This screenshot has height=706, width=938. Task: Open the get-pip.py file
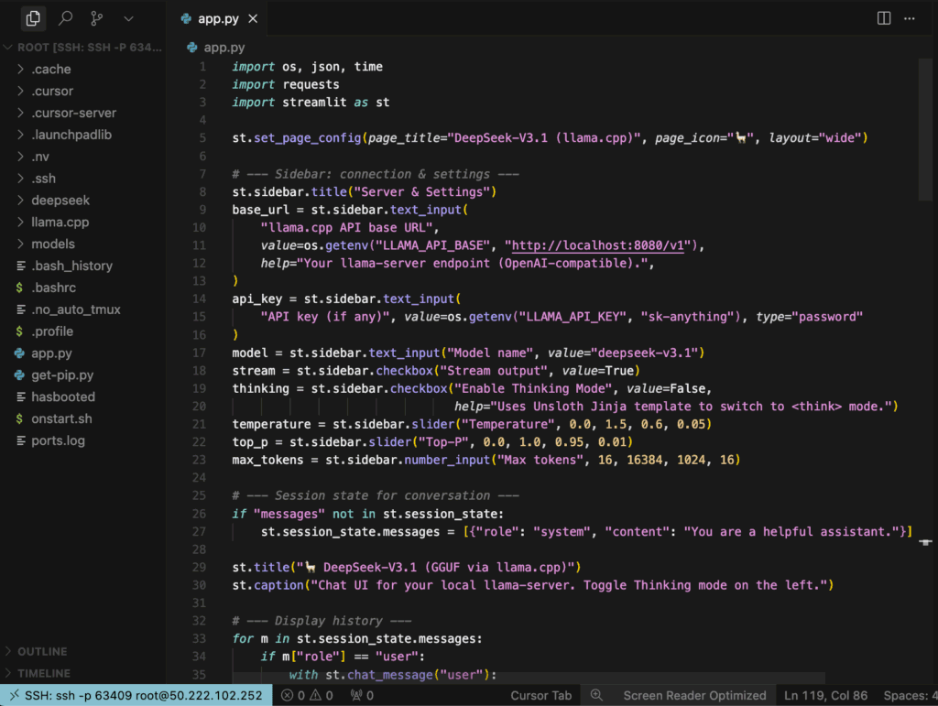coord(83,375)
